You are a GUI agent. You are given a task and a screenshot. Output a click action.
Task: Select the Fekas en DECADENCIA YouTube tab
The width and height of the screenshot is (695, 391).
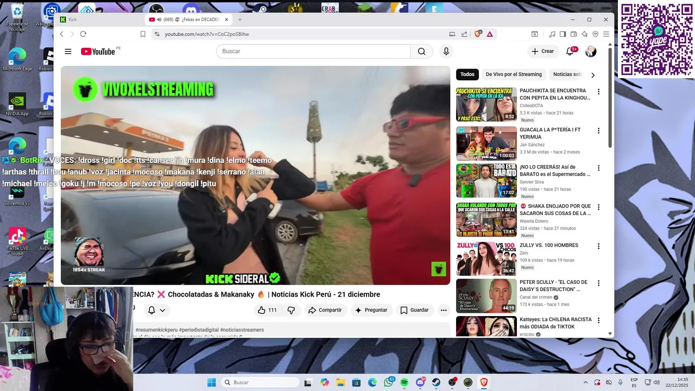click(x=189, y=20)
